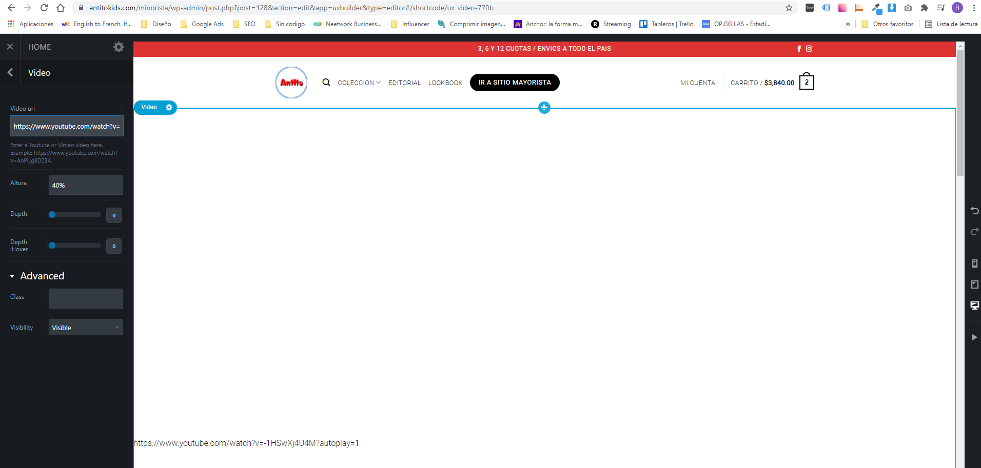Click IR A SITIO MAYORISTA button
This screenshot has height=468, width=981.
pos(515,83)
